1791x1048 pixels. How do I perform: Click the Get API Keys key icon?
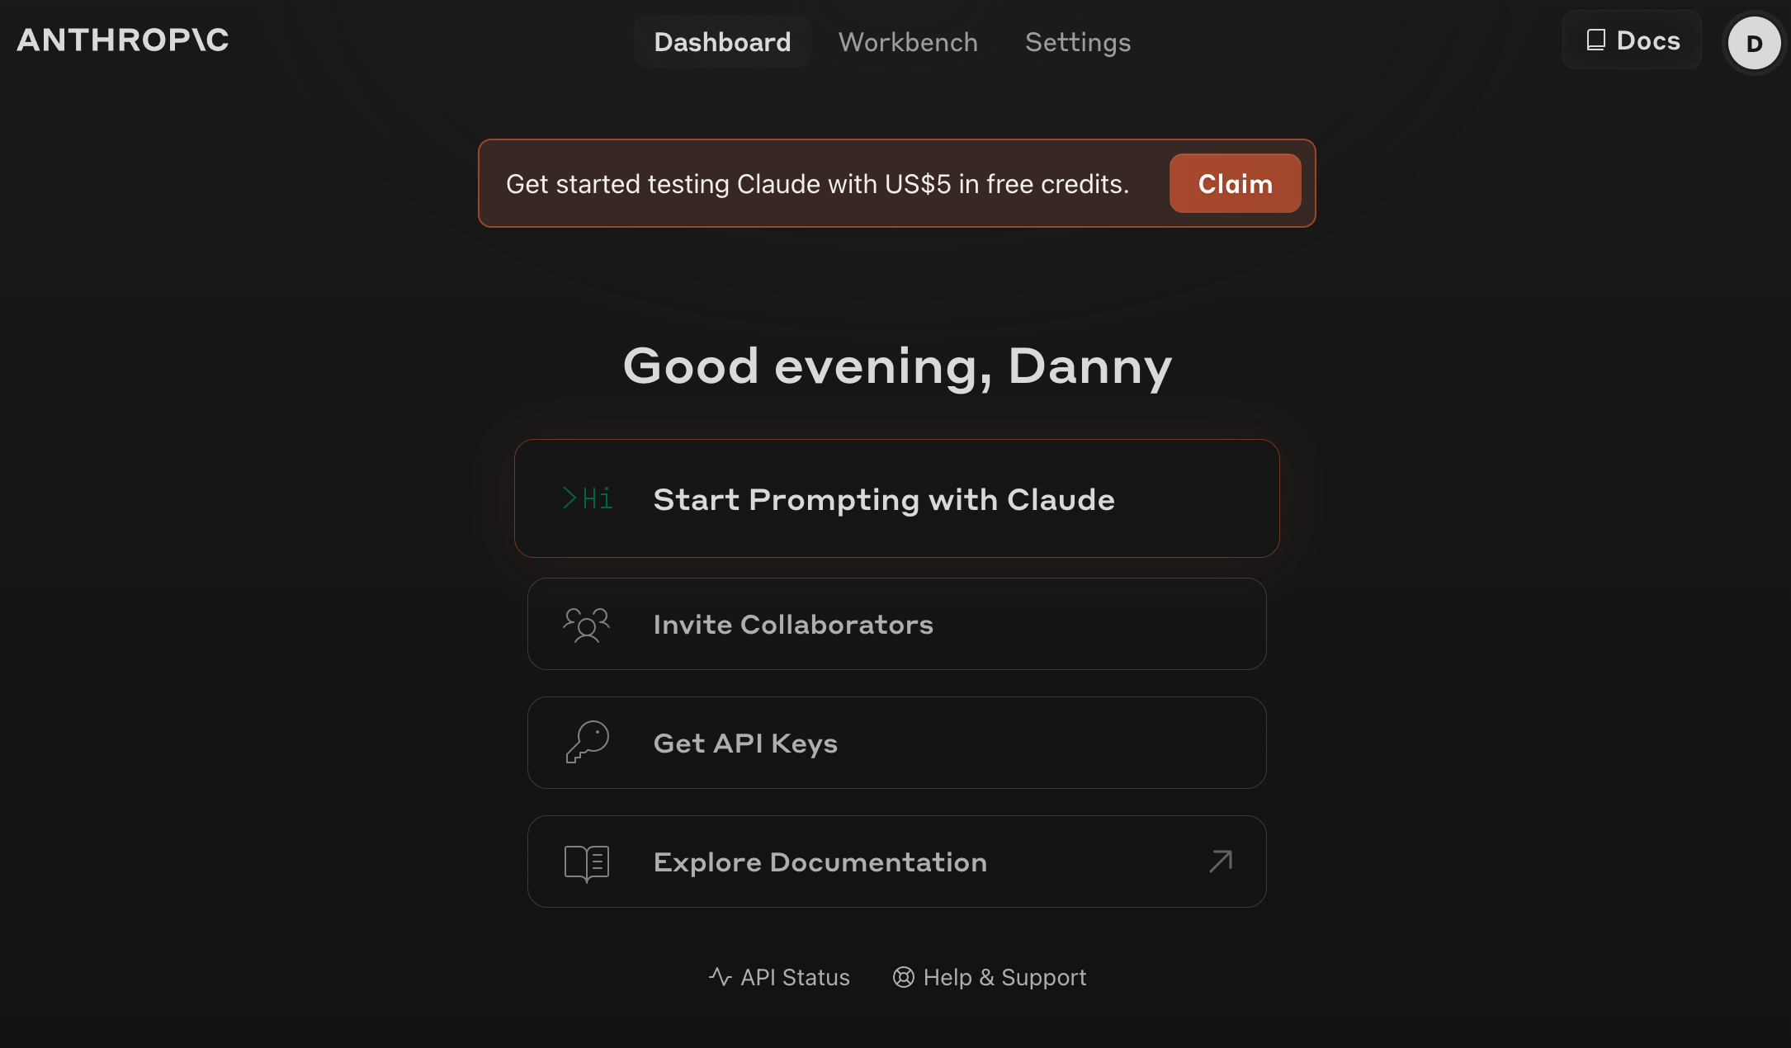pos(586,741)
